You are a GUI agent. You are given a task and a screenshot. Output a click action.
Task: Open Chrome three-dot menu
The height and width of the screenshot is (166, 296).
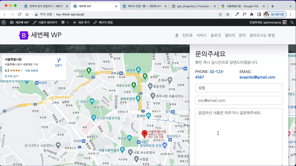click(290, 14)
